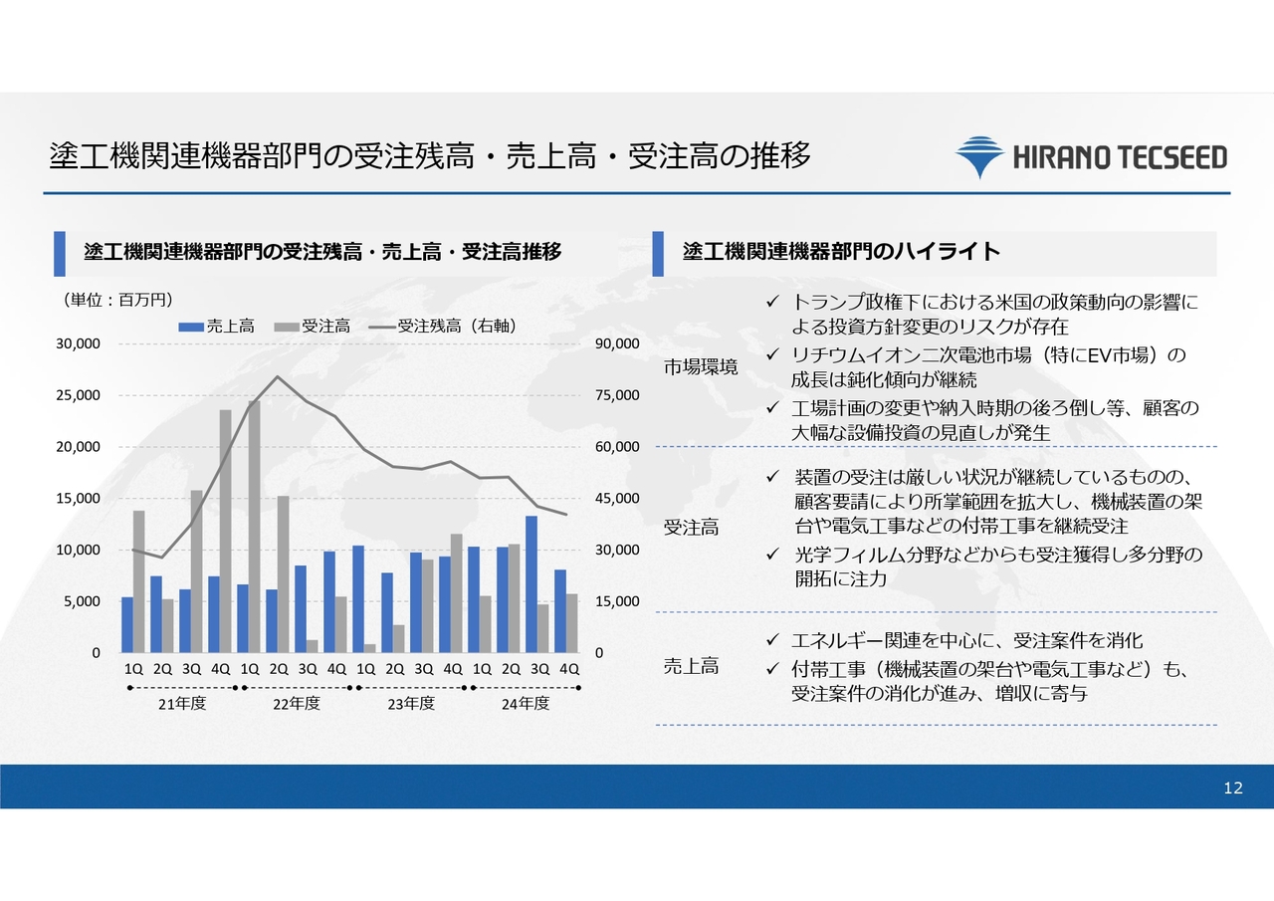Image resolution: width=1274 pixels, height=901 pixels.
Task: Click the 23年度 axis label
Action: [411, 704]
